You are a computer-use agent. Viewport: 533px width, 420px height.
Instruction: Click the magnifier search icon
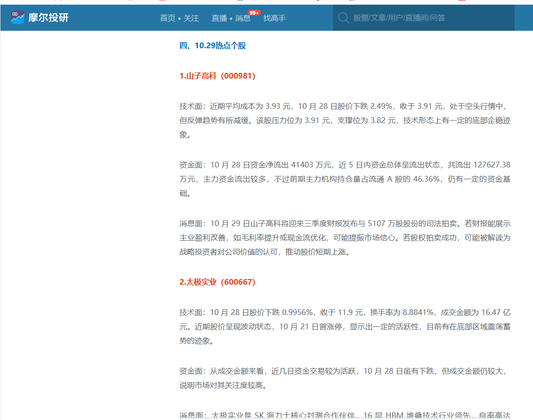343,18
